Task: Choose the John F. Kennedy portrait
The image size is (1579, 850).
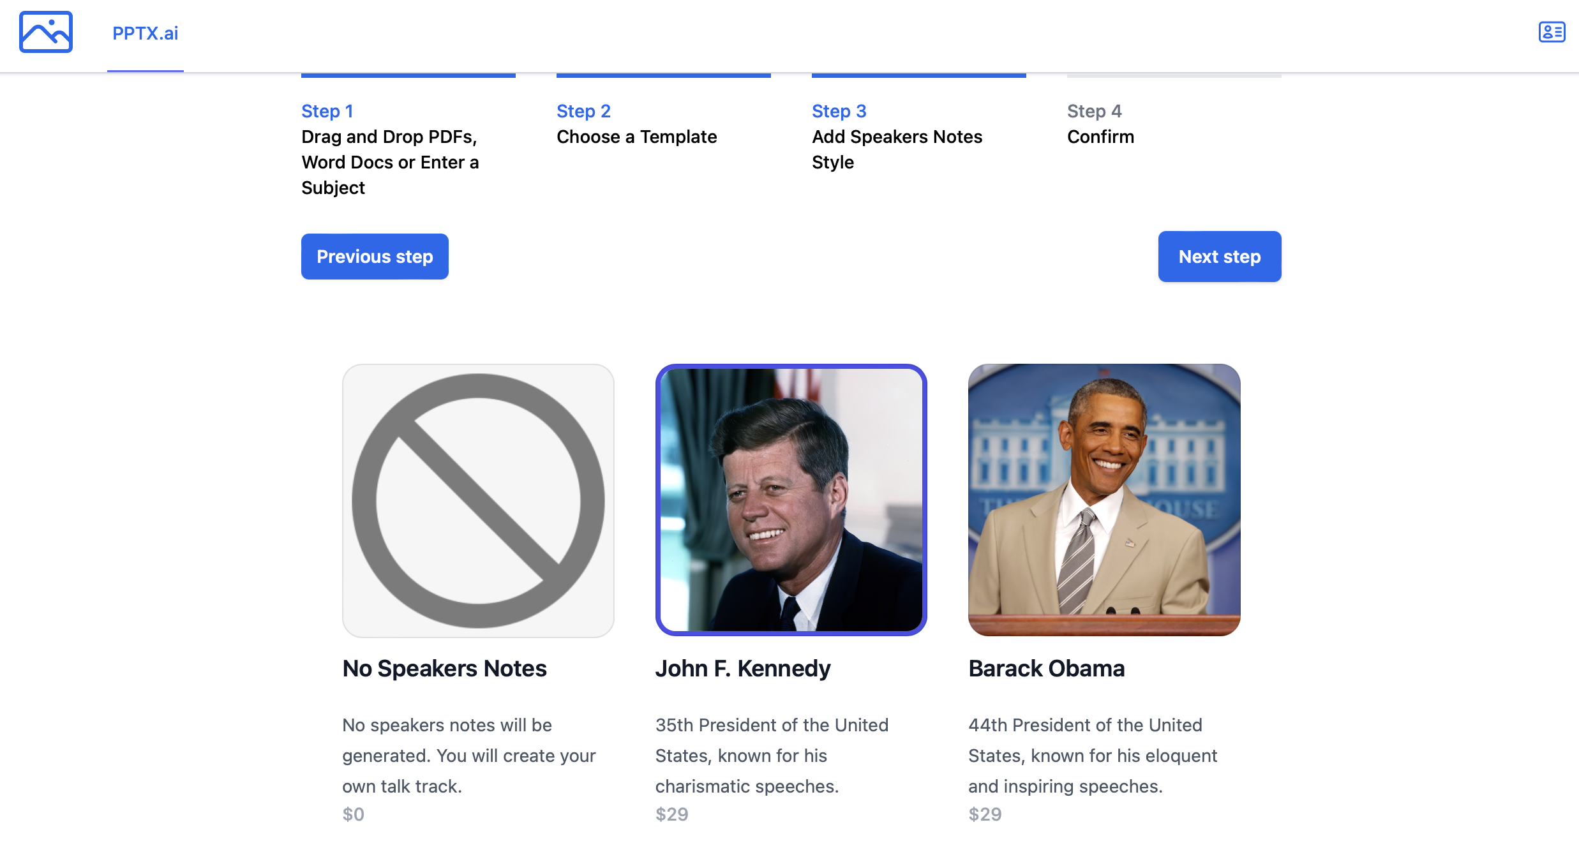Action: click(x=791, y=500)
